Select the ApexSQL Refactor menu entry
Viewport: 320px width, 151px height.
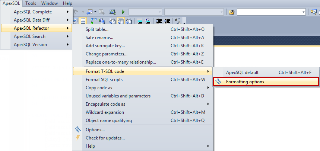37,28
